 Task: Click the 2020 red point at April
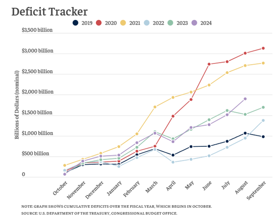pyautogui.click(x=173, y=116)
